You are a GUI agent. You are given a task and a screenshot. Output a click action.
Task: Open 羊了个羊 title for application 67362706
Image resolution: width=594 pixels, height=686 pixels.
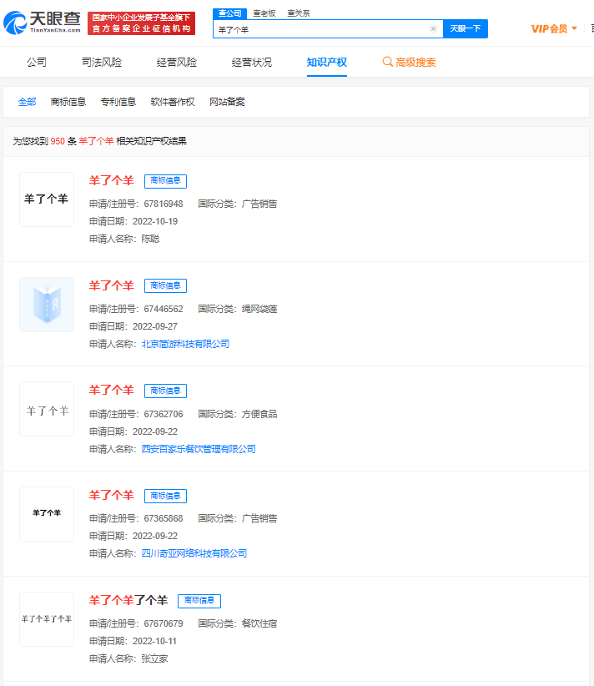(112, 391)
